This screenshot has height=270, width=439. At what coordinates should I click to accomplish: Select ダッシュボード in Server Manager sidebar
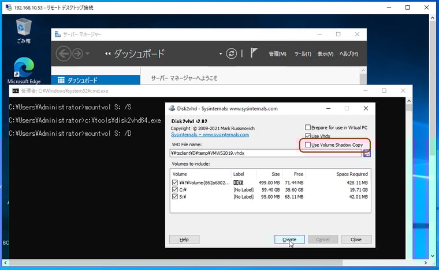(95, 80)
